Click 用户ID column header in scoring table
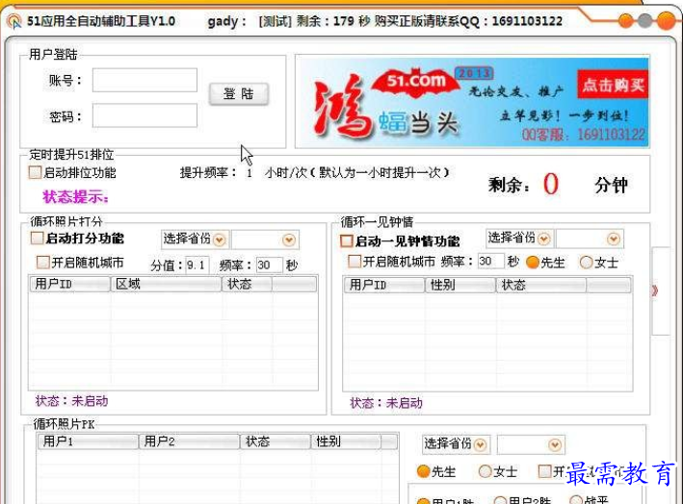This screenshot has width=683, height=504. coord(69,284)
